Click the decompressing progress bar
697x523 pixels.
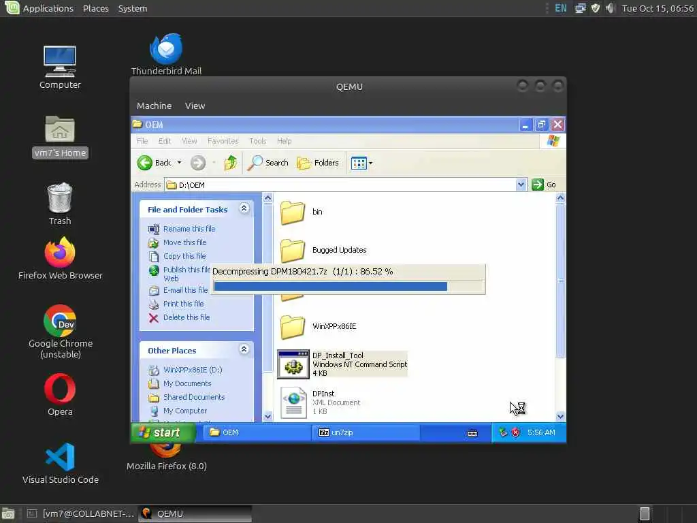coord(348,287)
